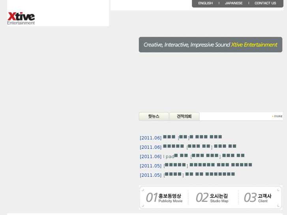Open the CONTACT US page

point(265,3)
